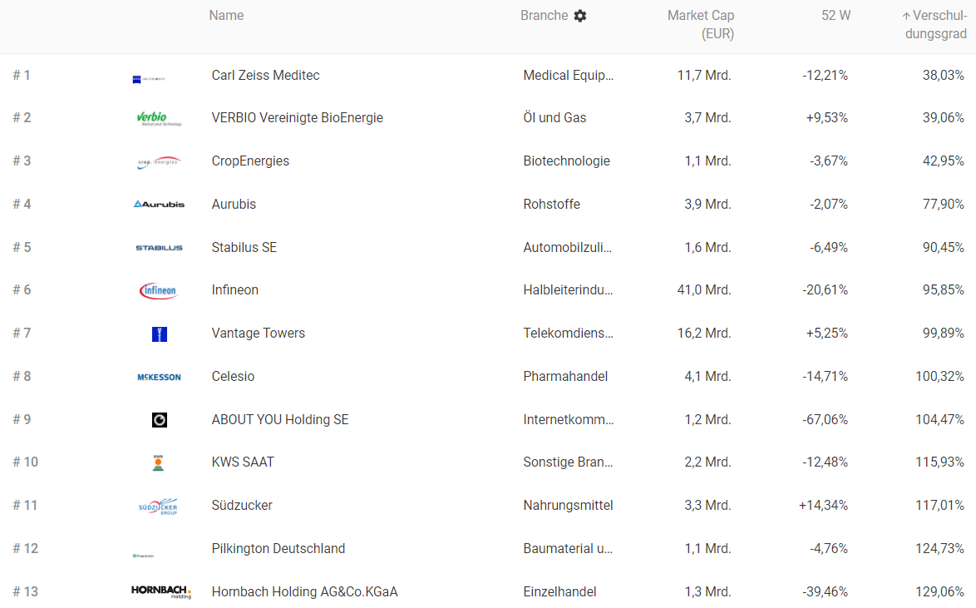976x608 pixels.
Task: Click the Vantage Towers logo
Action: pos(160,334)
